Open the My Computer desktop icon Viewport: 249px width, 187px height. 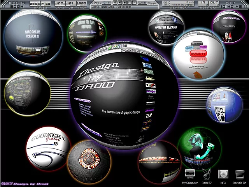click(189, 174)
